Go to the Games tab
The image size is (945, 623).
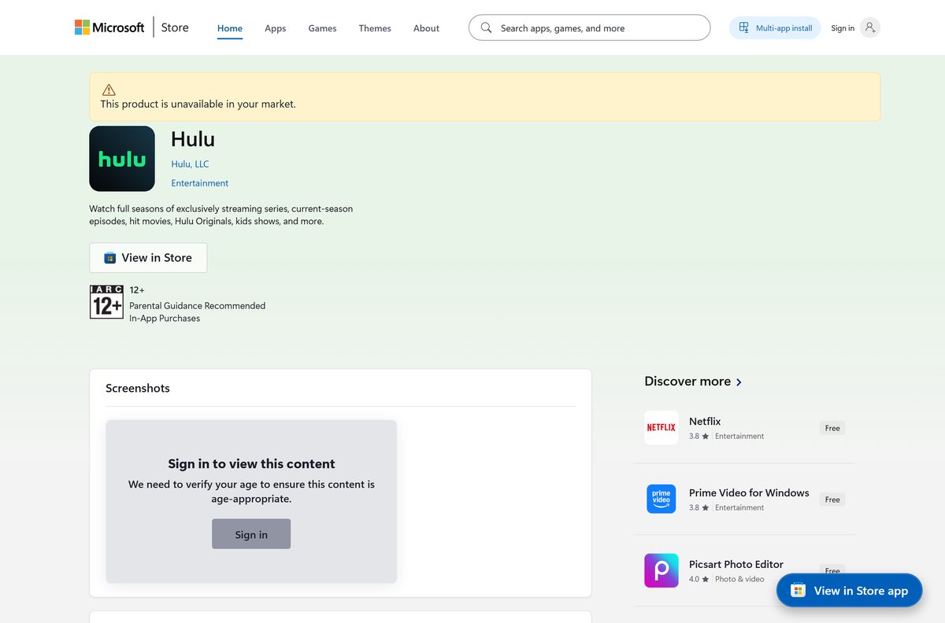coord(322,28)
